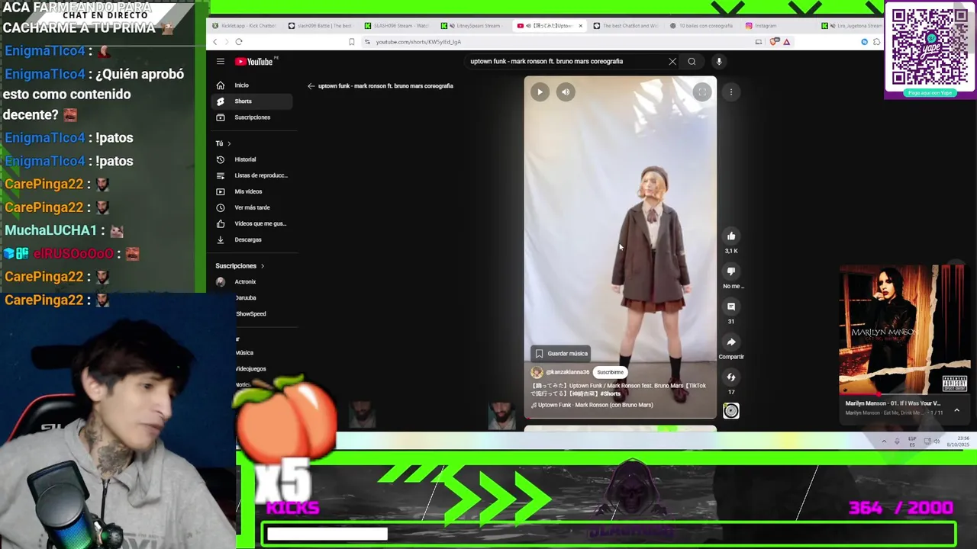Go back using the search results arrow

click(311, 86)
